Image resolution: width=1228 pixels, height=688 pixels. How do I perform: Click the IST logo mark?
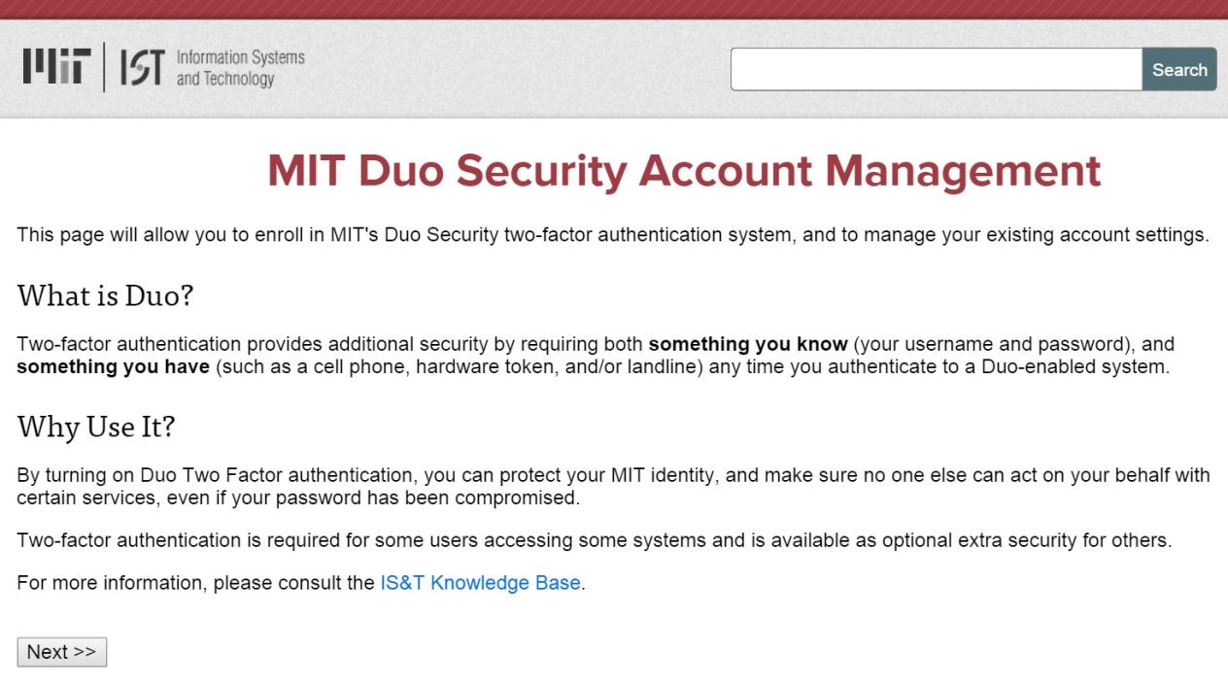(x=142, y=68)
